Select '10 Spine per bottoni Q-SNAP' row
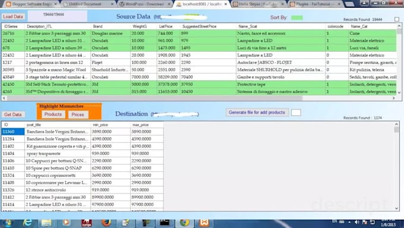 (x=83, y=168)
